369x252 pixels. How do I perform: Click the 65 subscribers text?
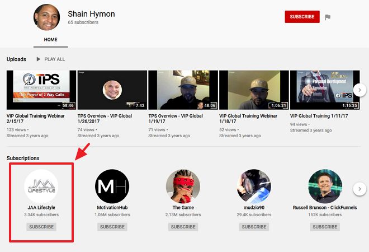pyautogui.click(x=83, y=22)
